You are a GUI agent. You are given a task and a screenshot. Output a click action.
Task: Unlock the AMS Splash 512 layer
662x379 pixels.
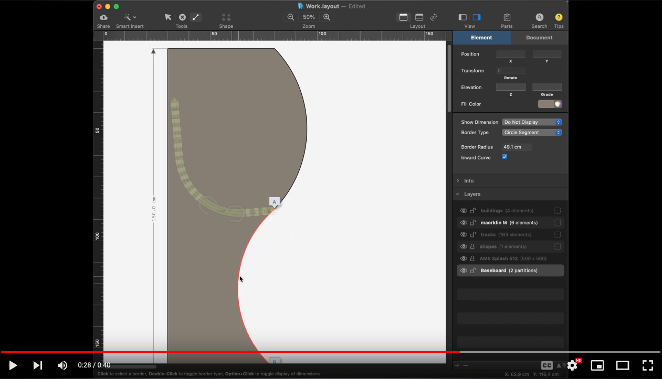click(x=472, y=259)
